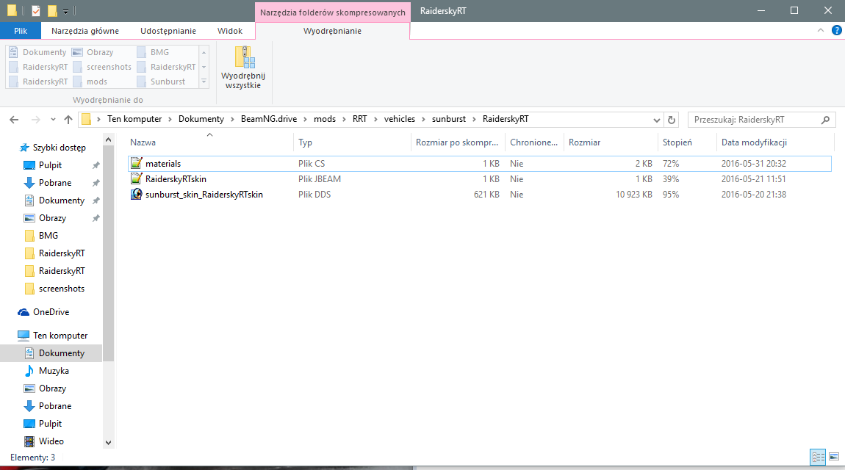Switch to large icons view
The width and height of the screenshot is (845, 470).
[834, 457]
